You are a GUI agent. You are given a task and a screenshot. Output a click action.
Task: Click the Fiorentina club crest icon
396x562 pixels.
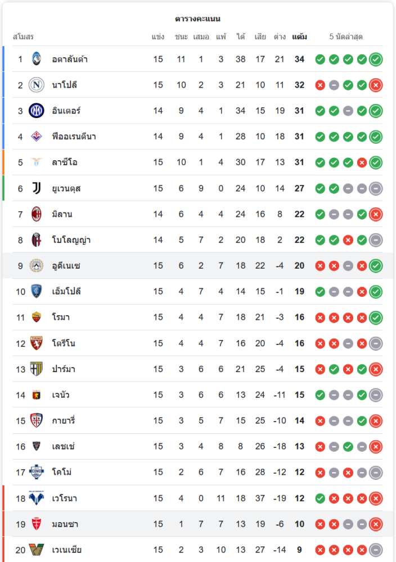(x=37, y=137)
